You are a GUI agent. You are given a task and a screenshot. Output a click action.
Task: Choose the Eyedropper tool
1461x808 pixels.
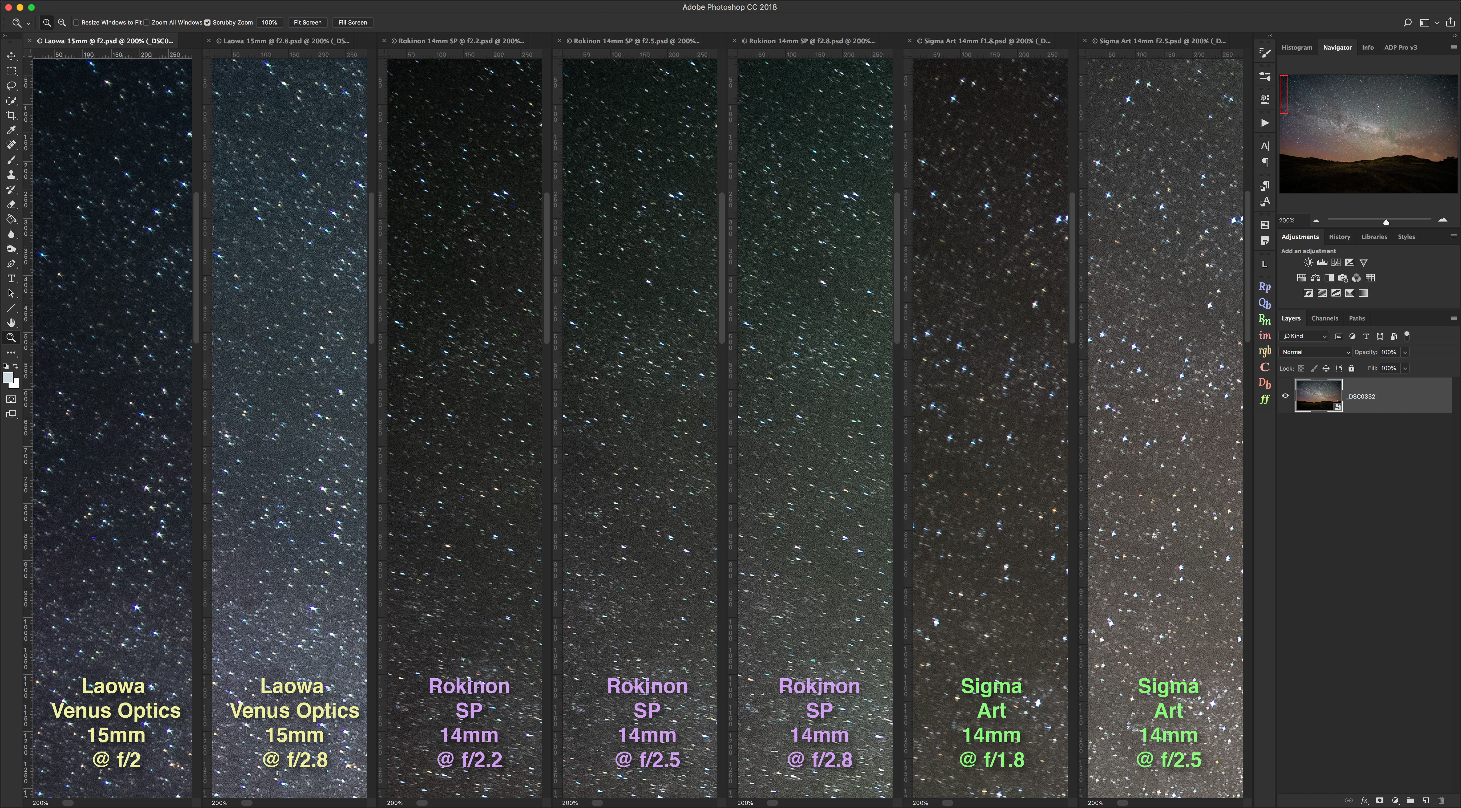11,130
